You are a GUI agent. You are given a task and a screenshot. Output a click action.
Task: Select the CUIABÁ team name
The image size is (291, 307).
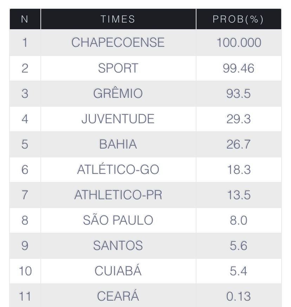[118, 271]
